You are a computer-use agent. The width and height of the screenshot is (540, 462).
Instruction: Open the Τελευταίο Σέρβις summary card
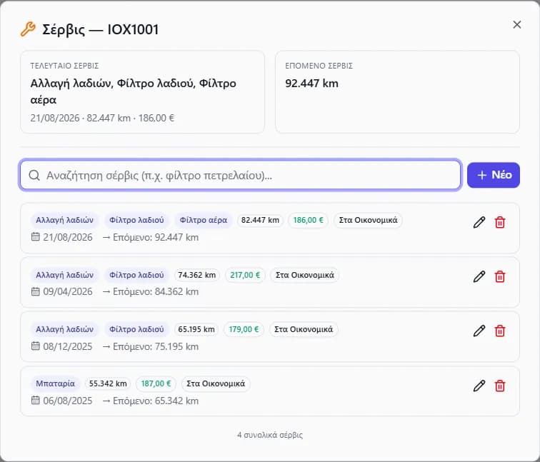143,92
